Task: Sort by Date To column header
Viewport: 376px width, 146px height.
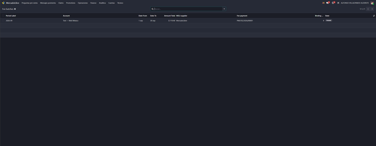Action: (153, 16)
